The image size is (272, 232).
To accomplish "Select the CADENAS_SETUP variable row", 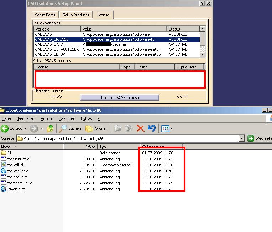I will (117, 55).
